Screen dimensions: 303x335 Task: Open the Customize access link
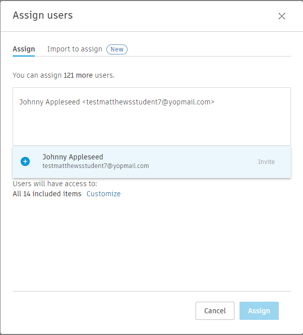(x=103, y=194)
